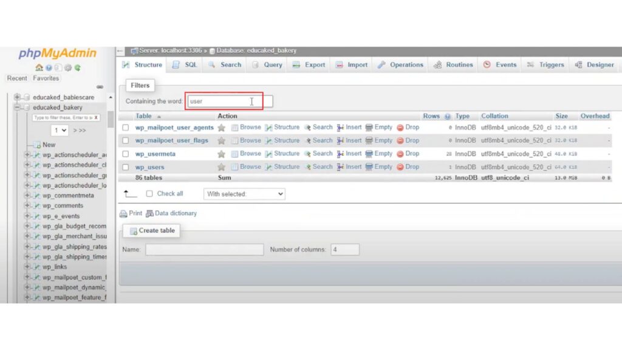The height and width of the screenshot is (350, 622).
Task: Click the phpMyAdmin logo
Action: 58,53
